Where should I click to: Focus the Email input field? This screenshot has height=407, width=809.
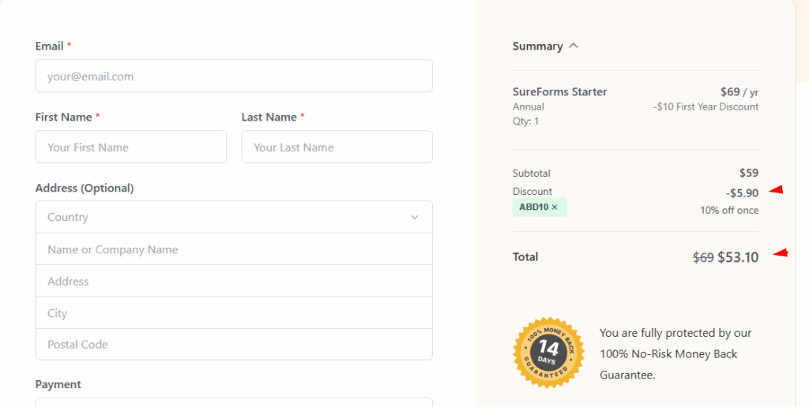233,77
